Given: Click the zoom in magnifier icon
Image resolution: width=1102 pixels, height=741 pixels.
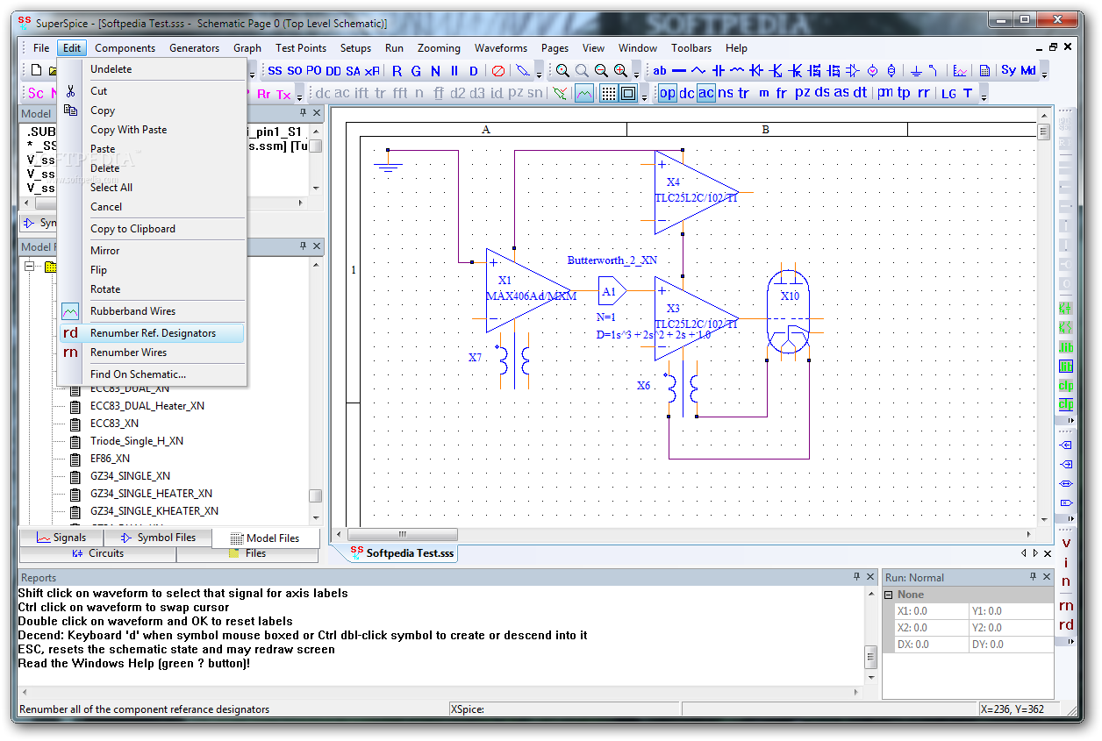Looking at the screenshot, I should pos(620,71).
